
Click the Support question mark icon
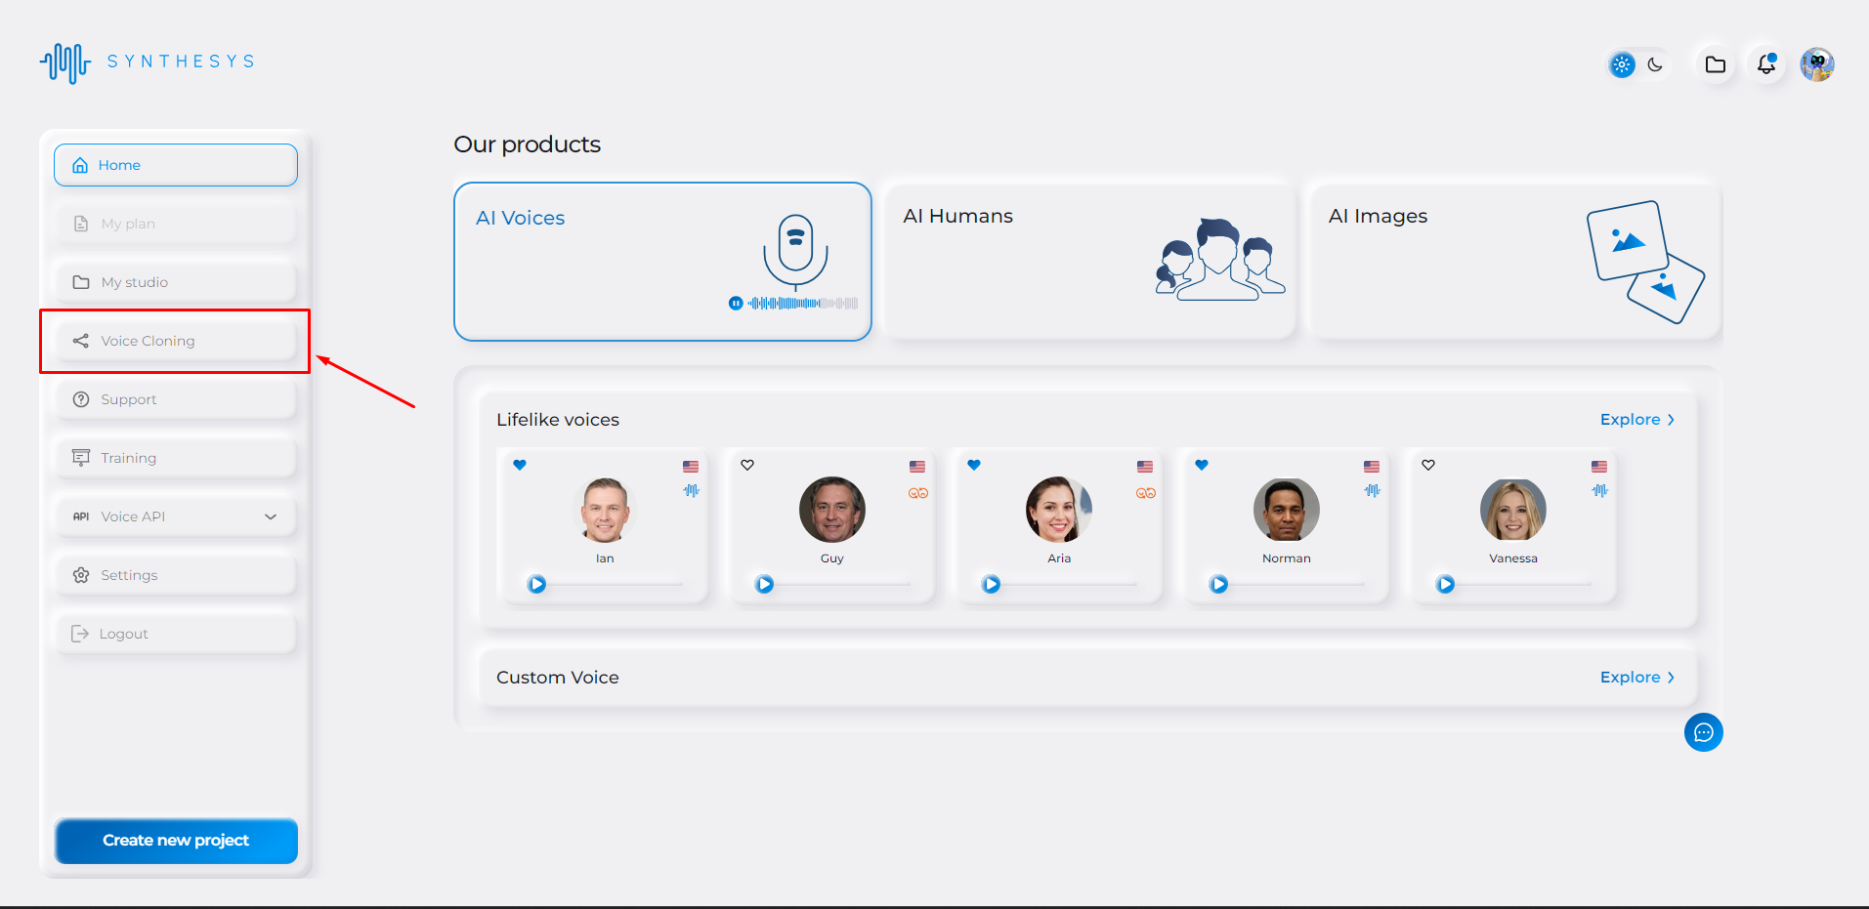(x=81, y=399)
